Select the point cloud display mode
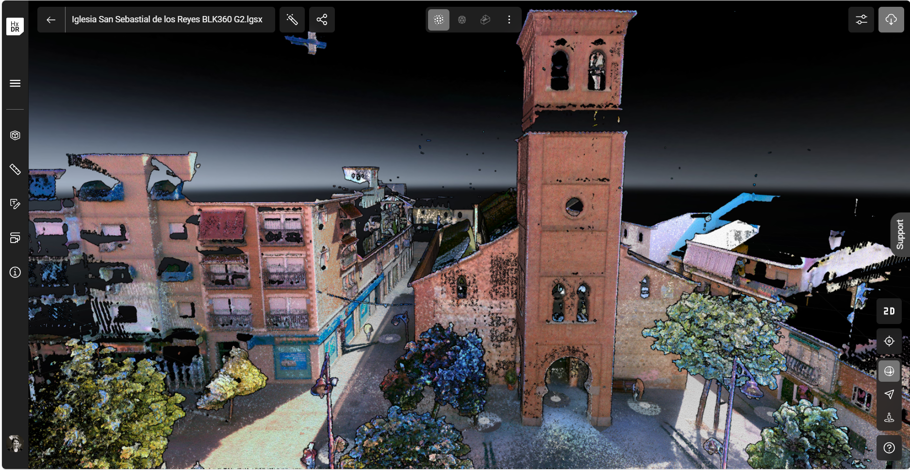This screenshot has height=470, width=910. click(x=439, y=19)
